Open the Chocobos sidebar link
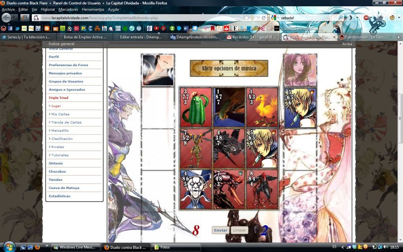The width and height of the screenshot is (403, 252). click(x=57, y=172)
